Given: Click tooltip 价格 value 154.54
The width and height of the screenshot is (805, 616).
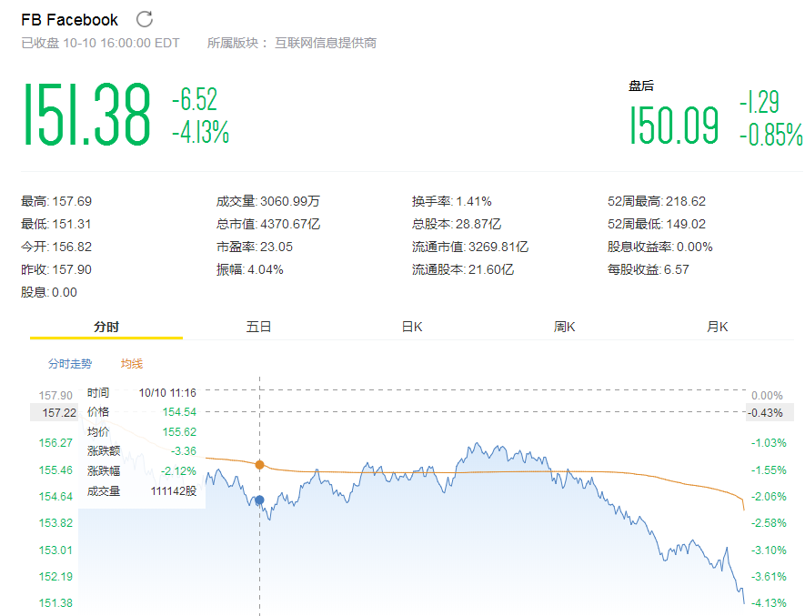Looking at the screenshot, I should [180, 412].
